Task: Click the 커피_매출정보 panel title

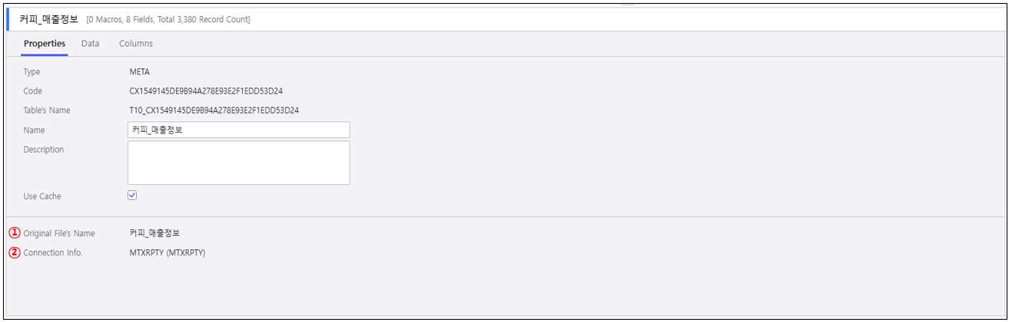Action: pos(48,18)
